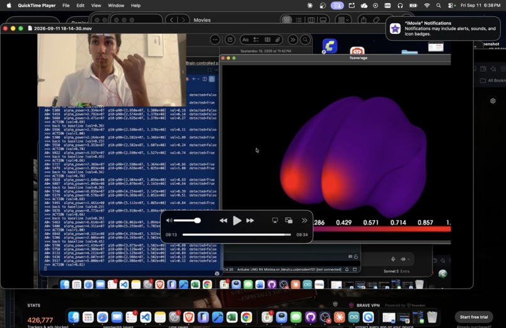The image size is (506, 328).
Task: Play the QuickTime movie
Action: (x=237, y=221)
